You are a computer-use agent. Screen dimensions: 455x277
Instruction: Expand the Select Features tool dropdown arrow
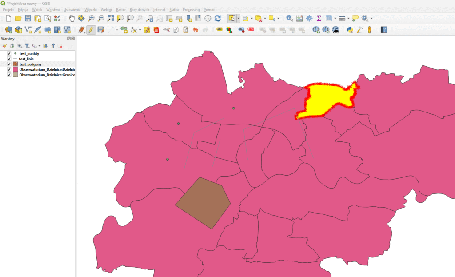click(239, 18)
